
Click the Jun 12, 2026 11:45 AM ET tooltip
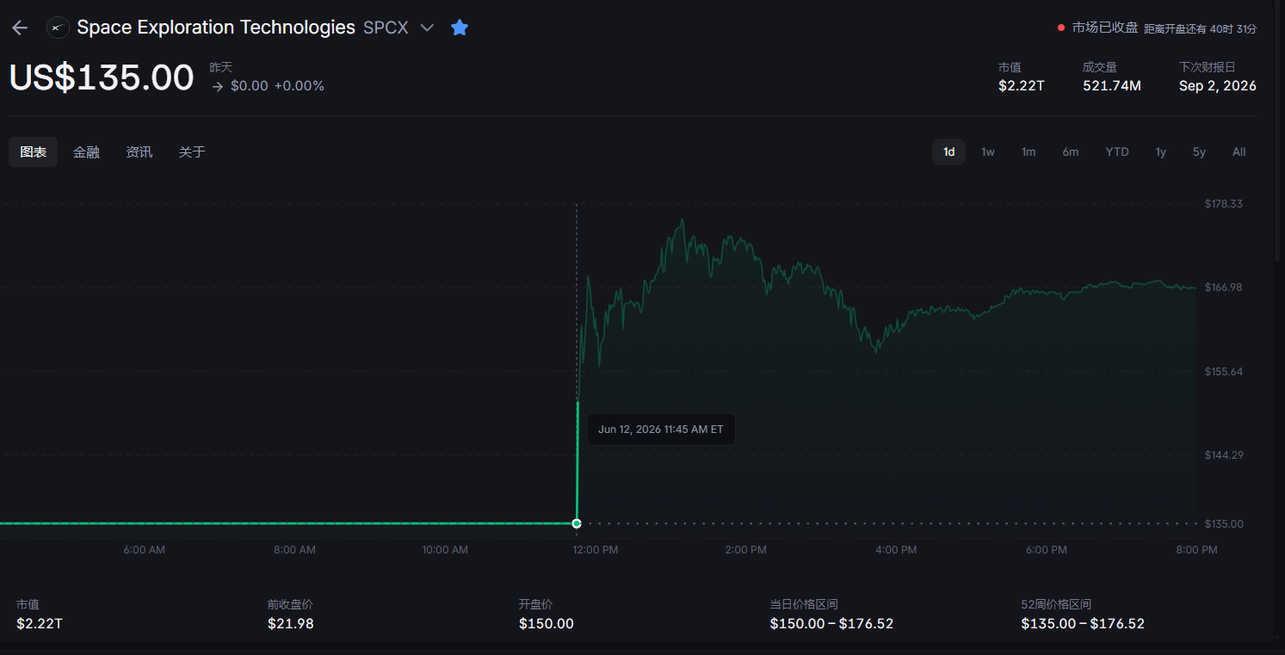coord(661,429)
